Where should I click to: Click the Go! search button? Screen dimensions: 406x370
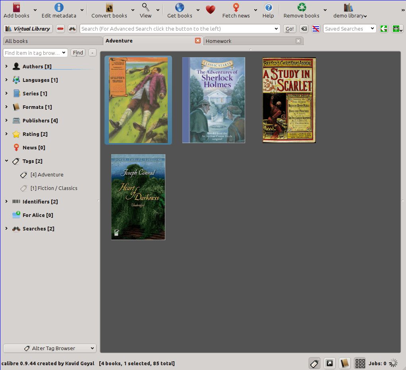[290, 29]
